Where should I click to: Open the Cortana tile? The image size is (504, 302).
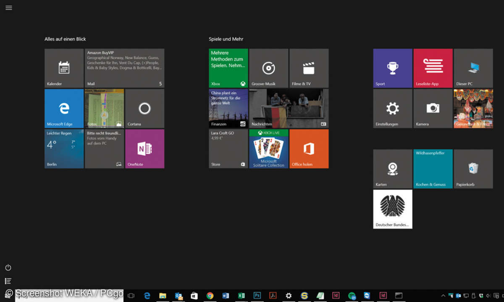(145, 108)
